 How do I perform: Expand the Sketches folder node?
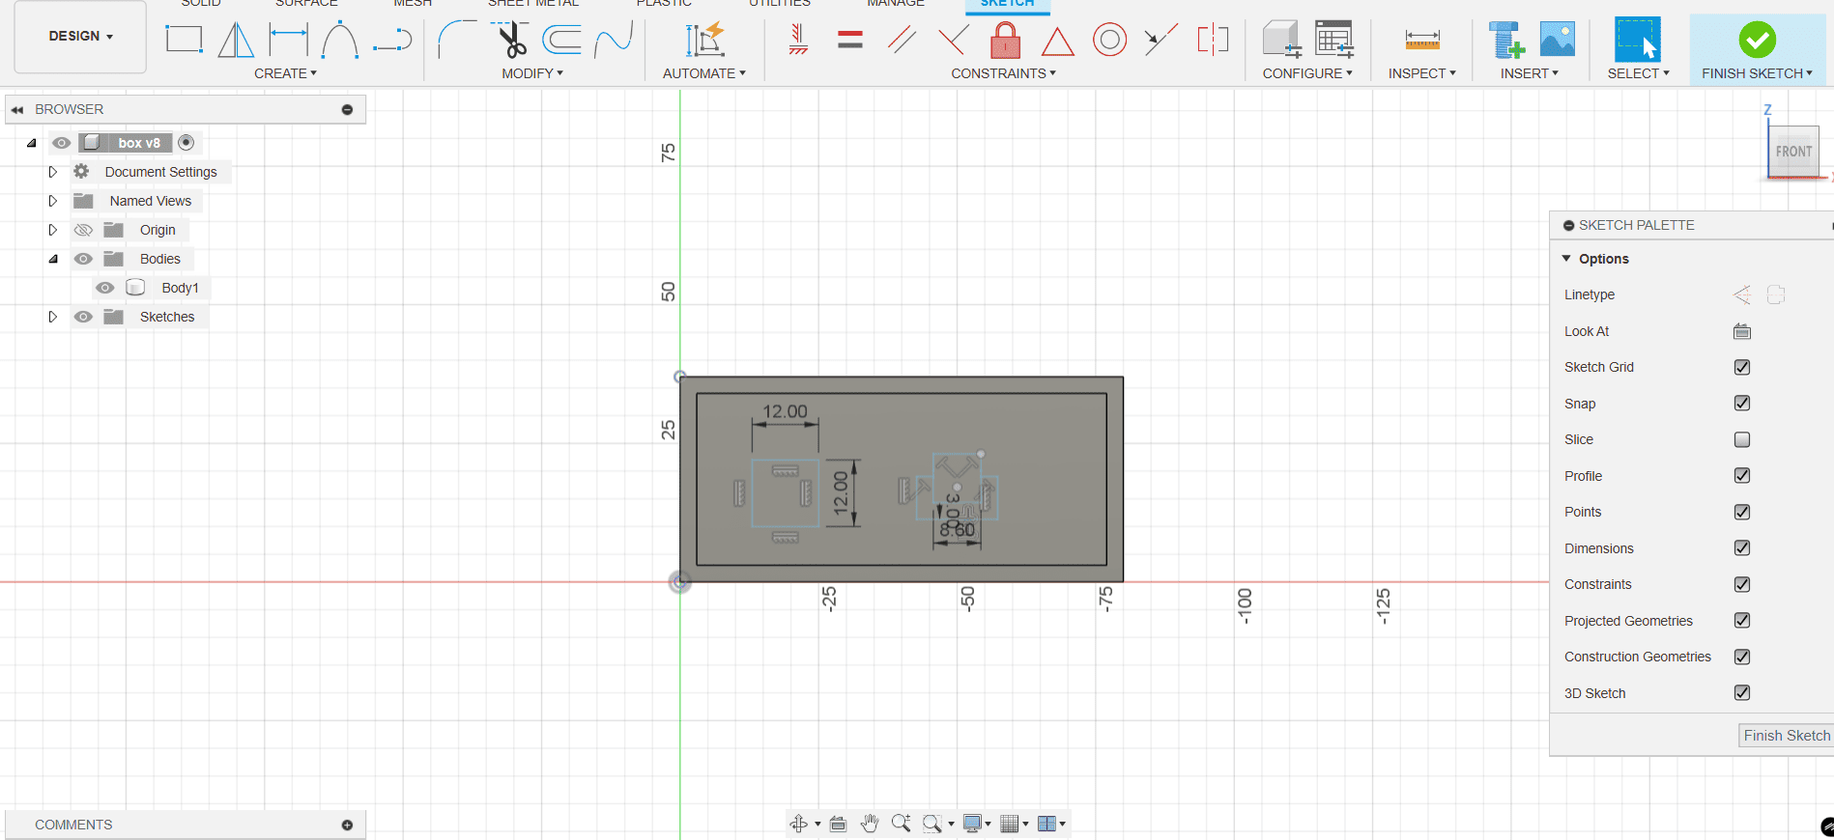53,317
